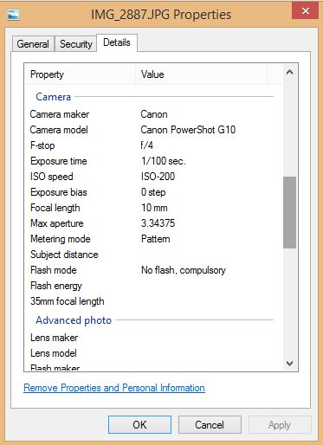323x445 pixels.
Task: Select the Exposure bias property
Action: point(59,192)
